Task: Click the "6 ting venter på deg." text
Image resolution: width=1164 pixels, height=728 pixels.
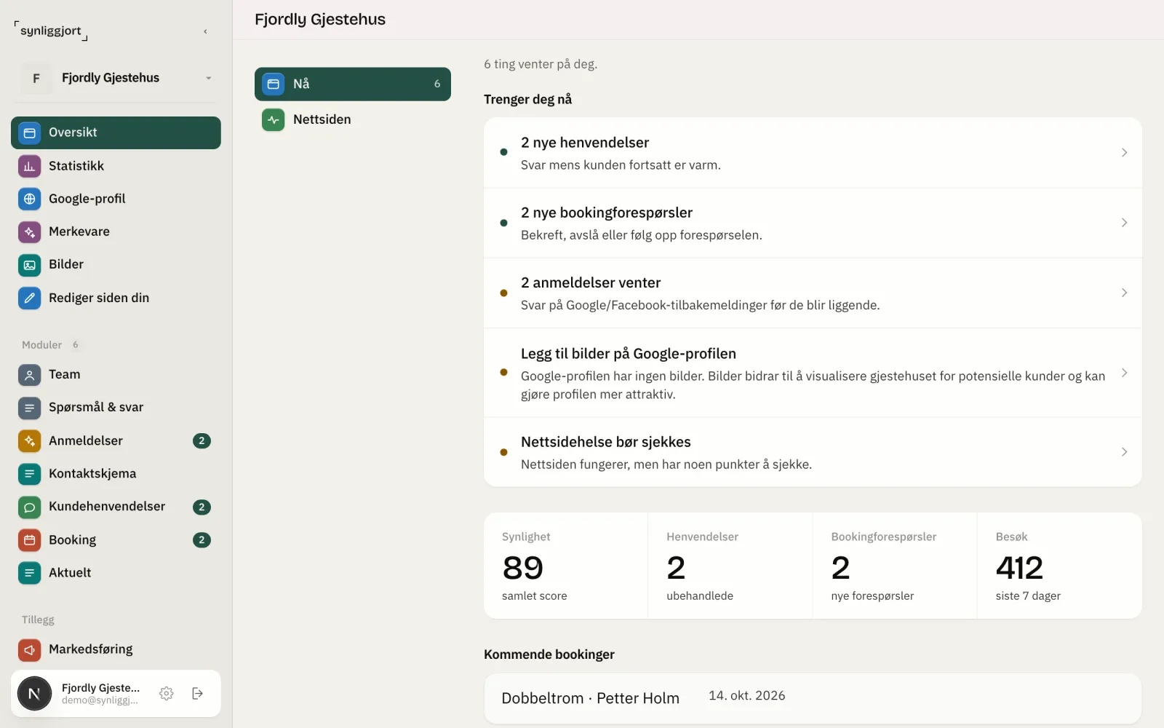Action: pos(541,64)
